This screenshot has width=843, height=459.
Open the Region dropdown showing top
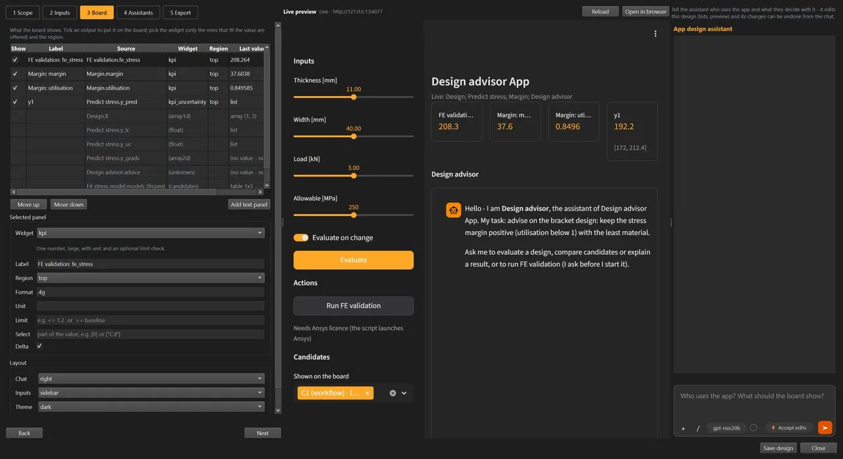tap(151, 278)
